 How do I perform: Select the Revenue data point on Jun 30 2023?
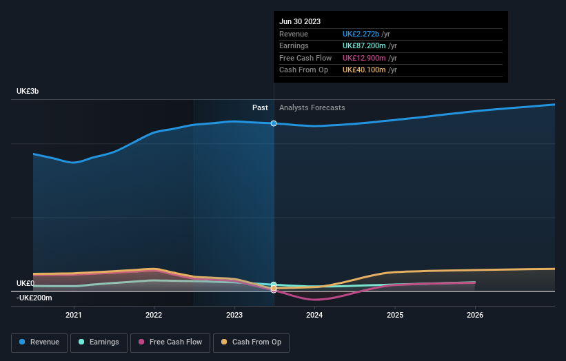point(274,123)
